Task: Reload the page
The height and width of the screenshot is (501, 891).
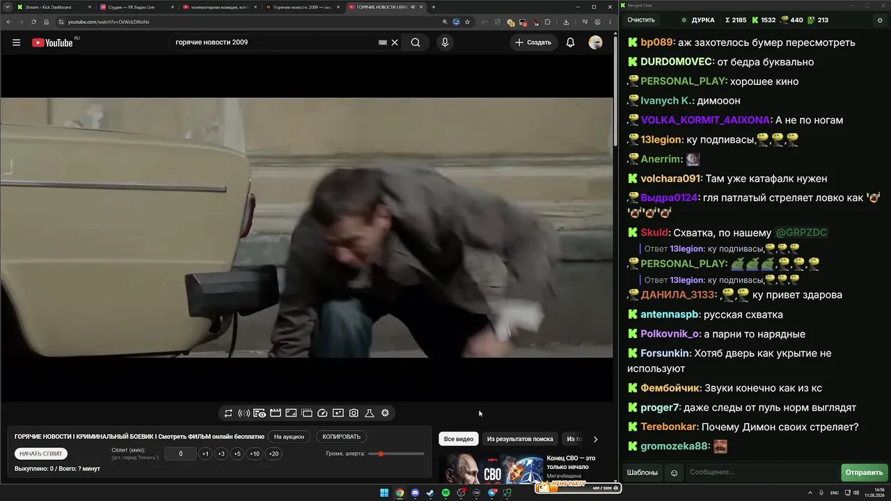Action: pyautogui.click(x=33, y=22)
